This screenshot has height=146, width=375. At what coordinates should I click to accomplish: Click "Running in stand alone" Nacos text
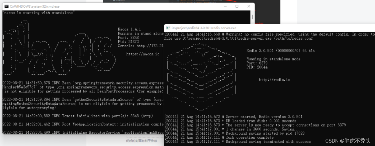tap(141, 33)
